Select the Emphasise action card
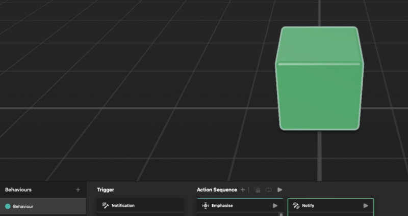Viewport: 408px width, 216px height. 240,207
